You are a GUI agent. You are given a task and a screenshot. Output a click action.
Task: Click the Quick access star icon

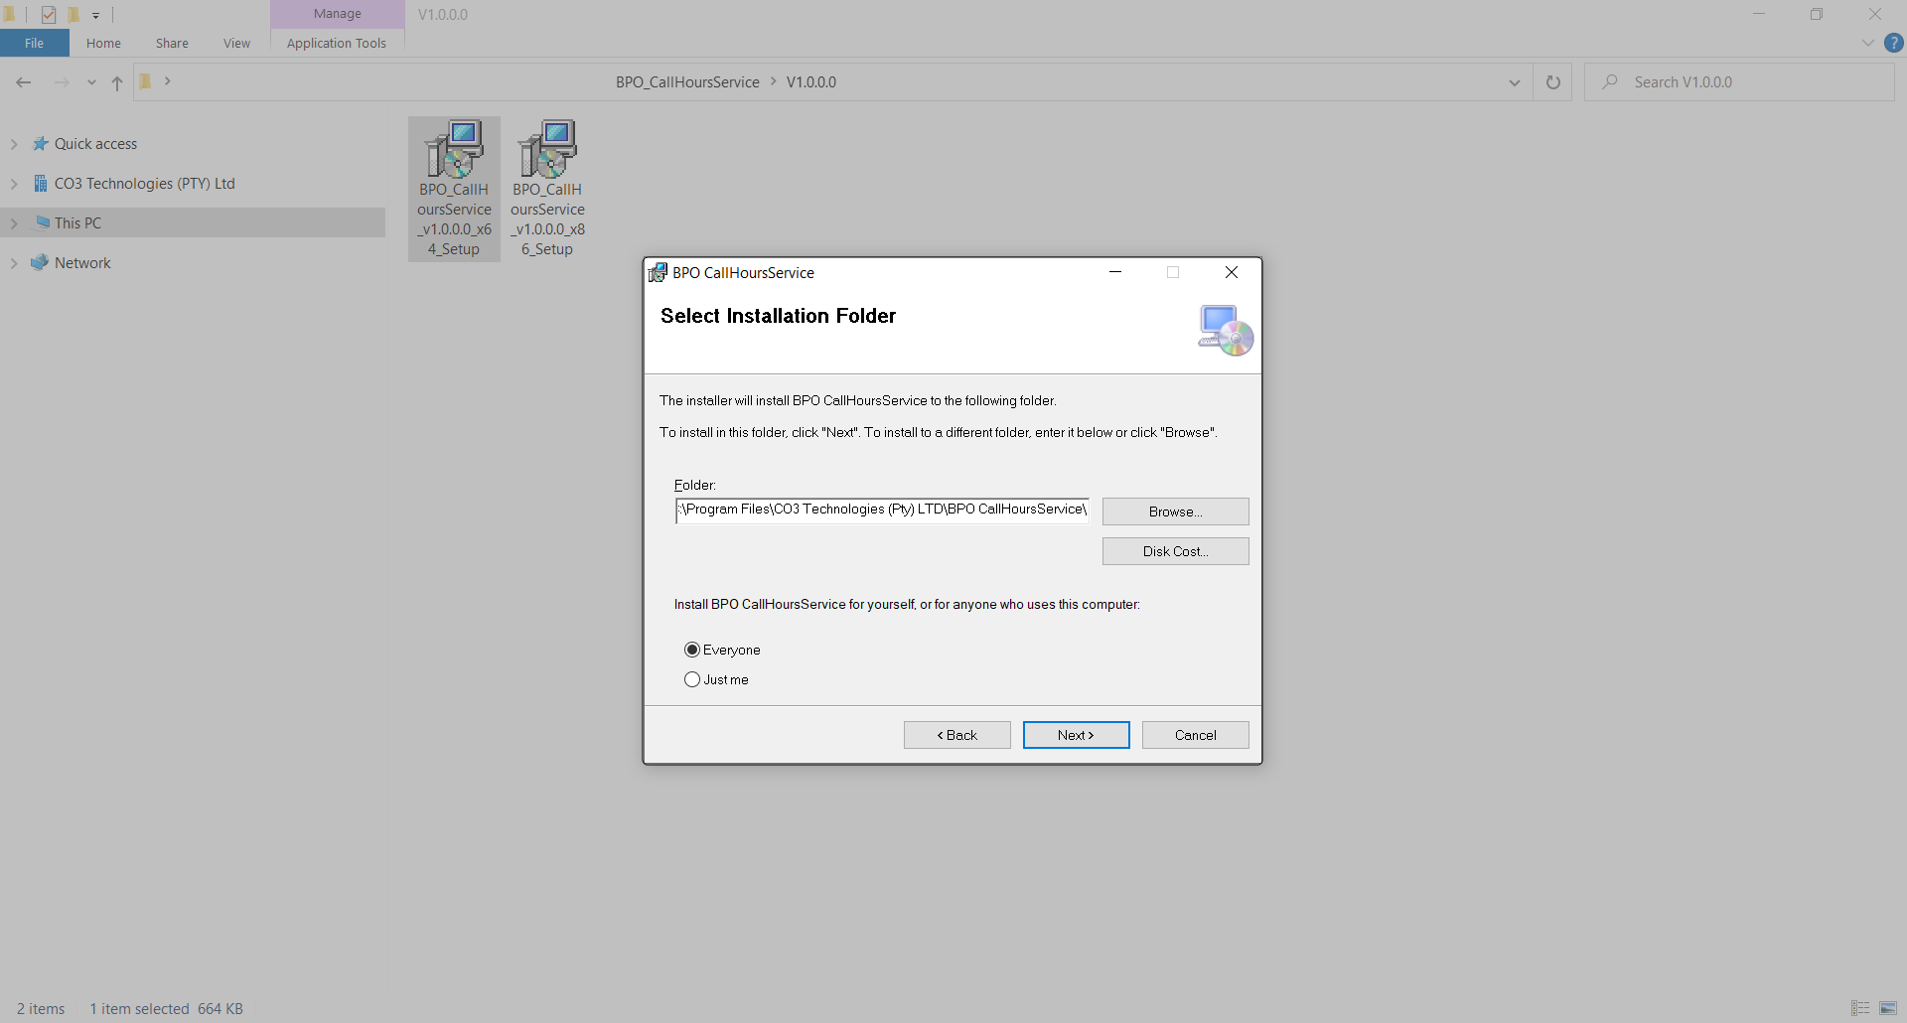(x=41, y=144)
